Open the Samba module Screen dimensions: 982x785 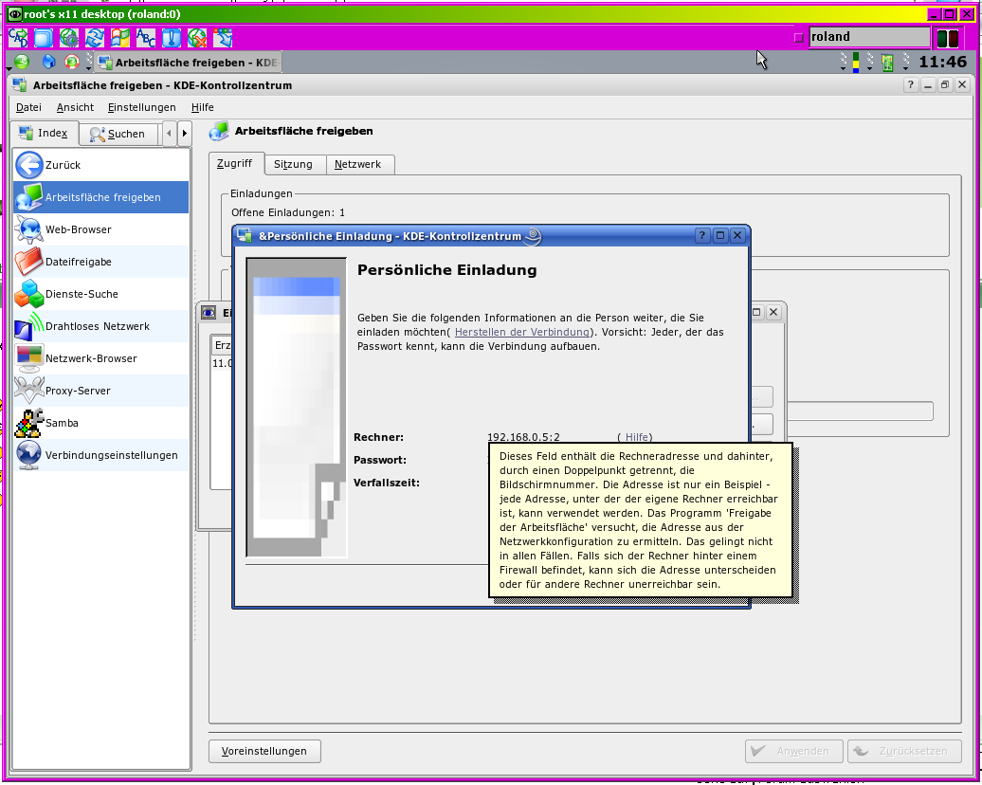click(100, 423)
